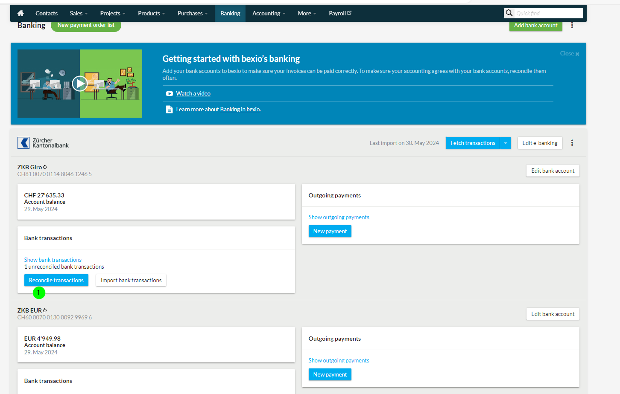Click Add bank account button

[535, 26]
